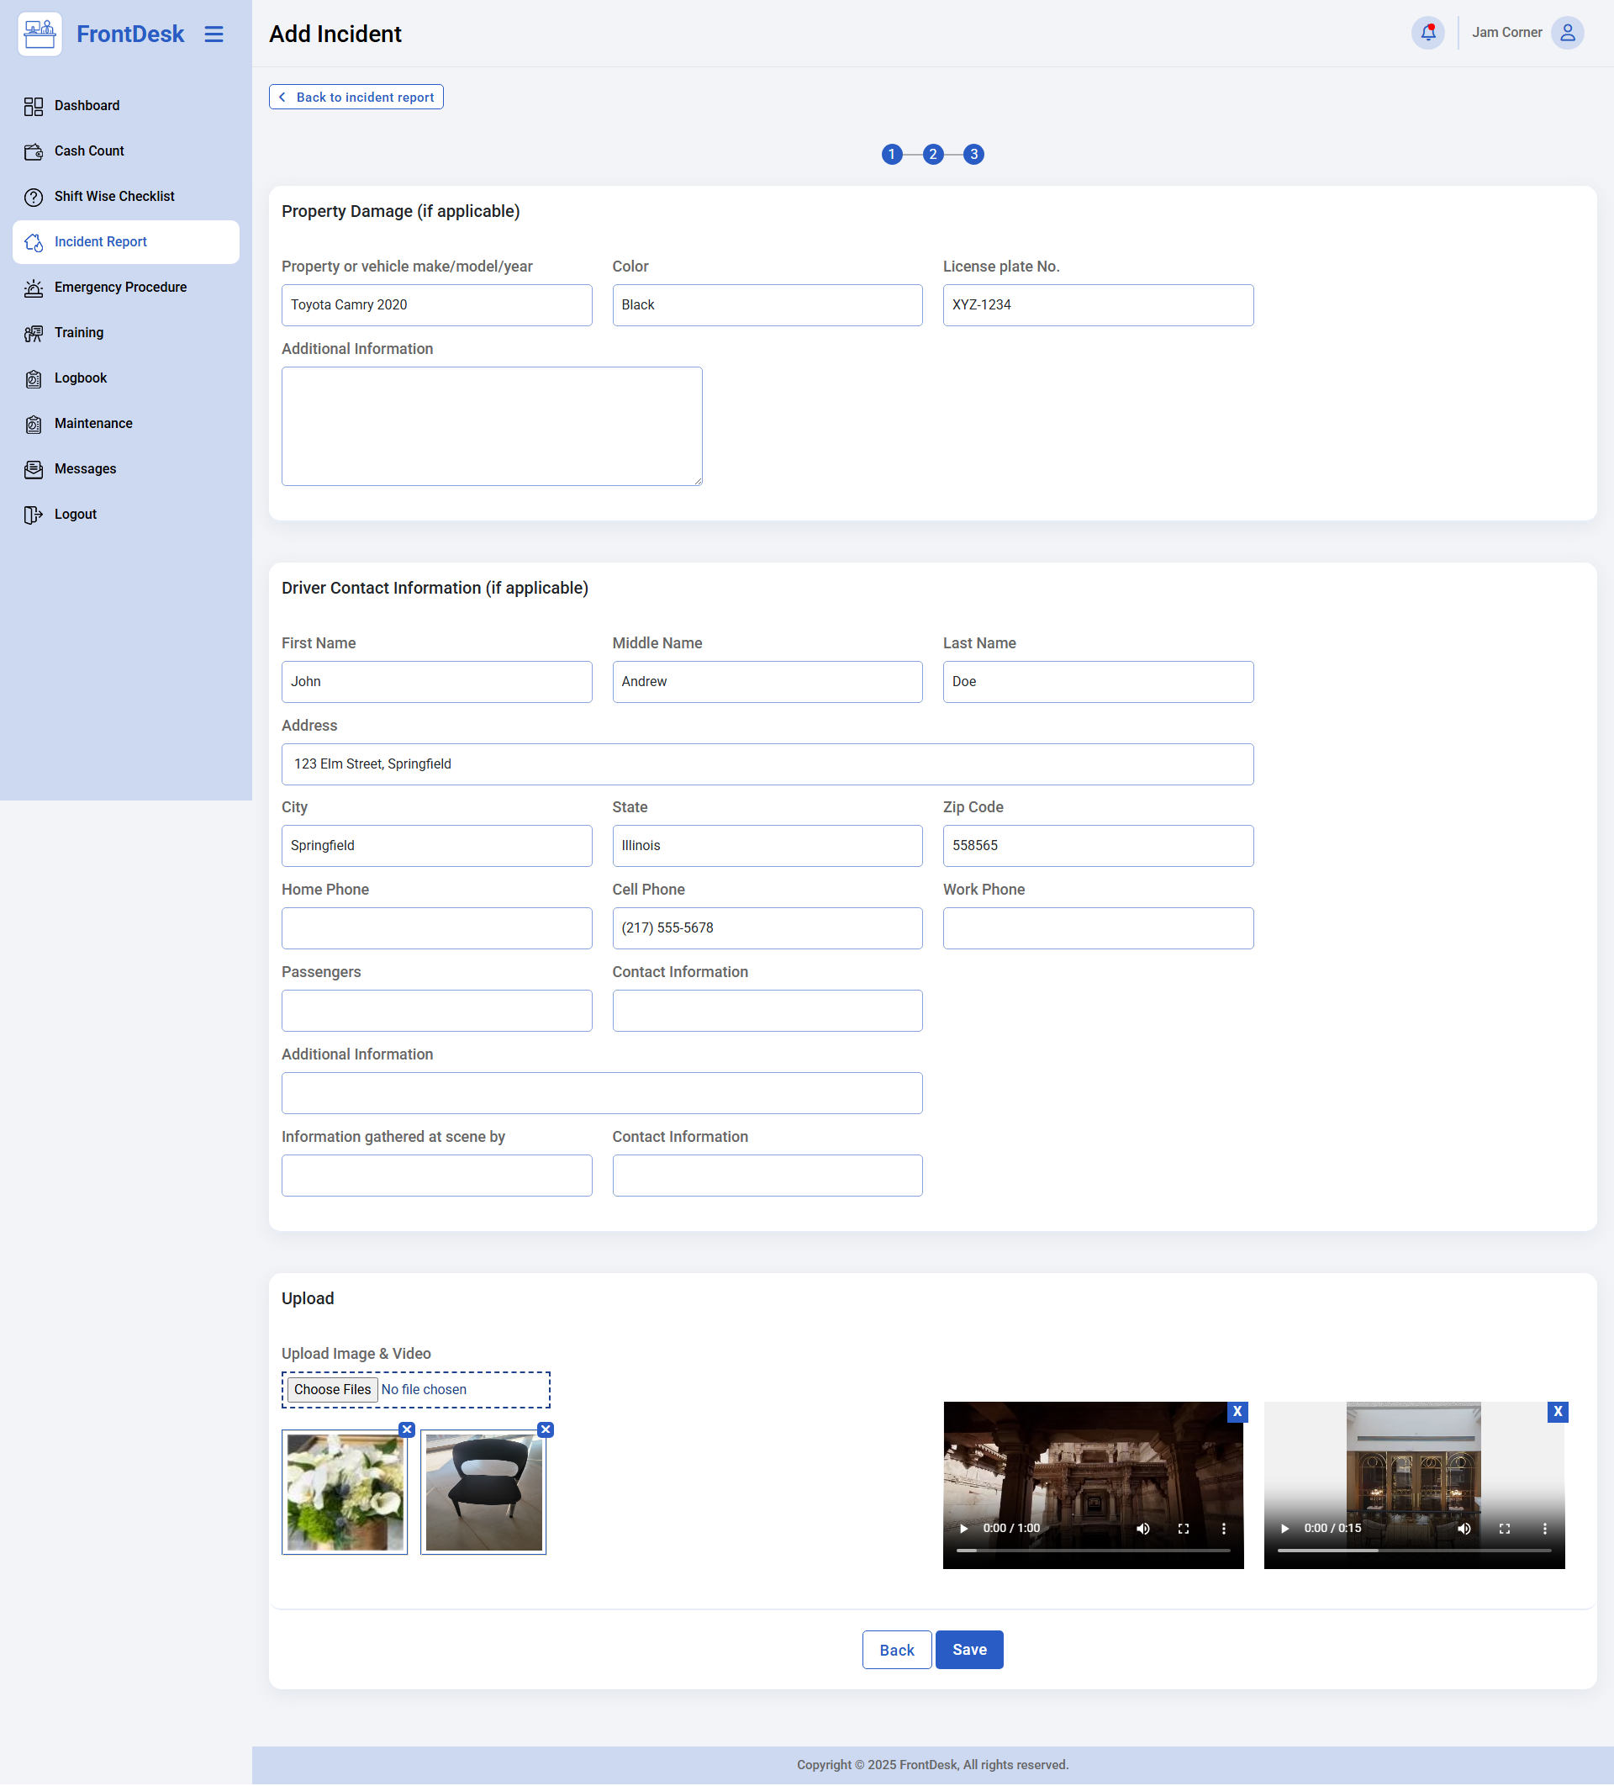The image size is (1614, 1786).
Task: Click the Logout sidebar icon
Action: (x=34, y=515)
